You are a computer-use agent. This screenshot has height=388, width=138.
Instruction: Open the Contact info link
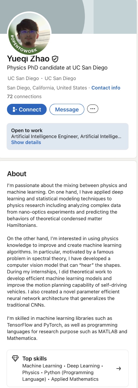[106, 88]
